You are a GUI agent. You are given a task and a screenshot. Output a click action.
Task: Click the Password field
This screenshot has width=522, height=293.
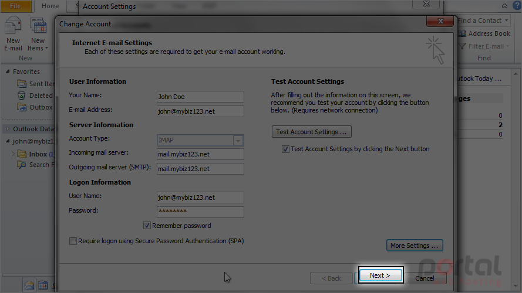point(200,212)
